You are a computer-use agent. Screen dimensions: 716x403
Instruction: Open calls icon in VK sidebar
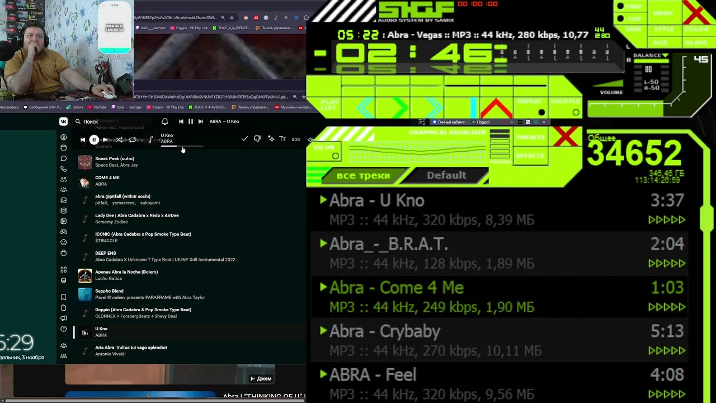(x=64, y=168)
